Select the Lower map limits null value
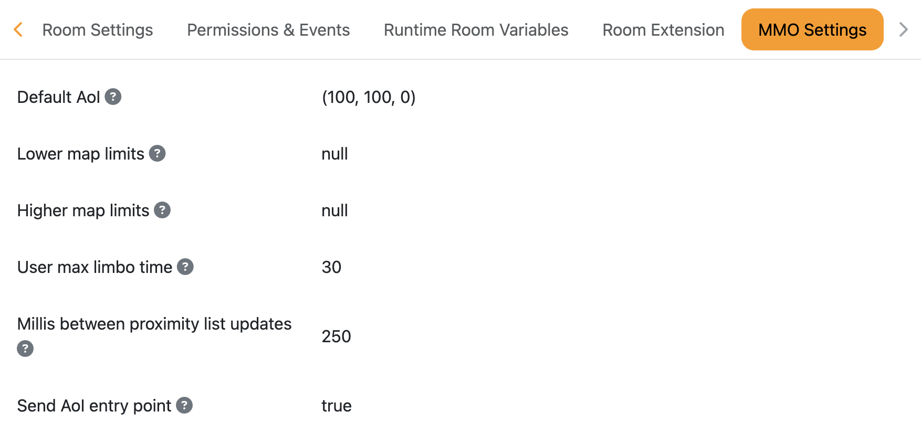This screenshot has height=422, width=921. [x=334, y=154]
